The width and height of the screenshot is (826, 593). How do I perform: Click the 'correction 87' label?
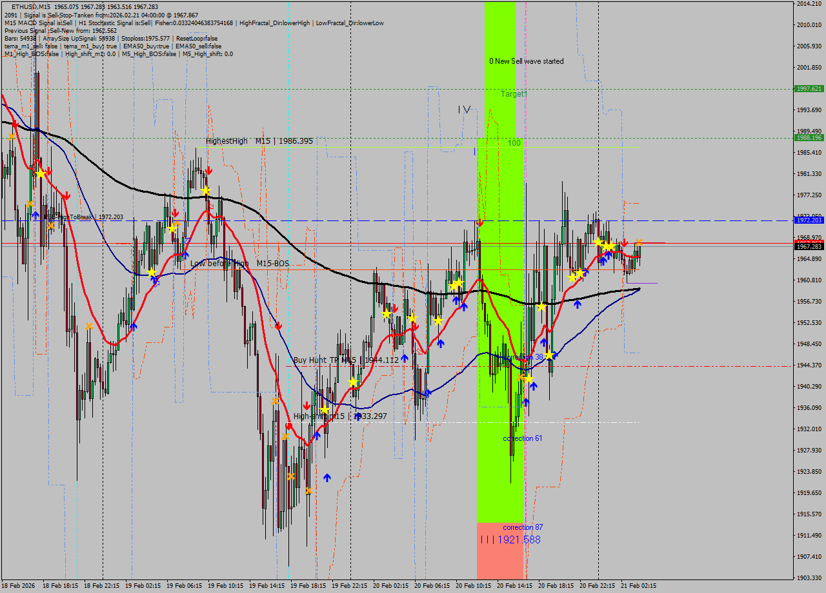pyautogui.click(x=522, y=527)
